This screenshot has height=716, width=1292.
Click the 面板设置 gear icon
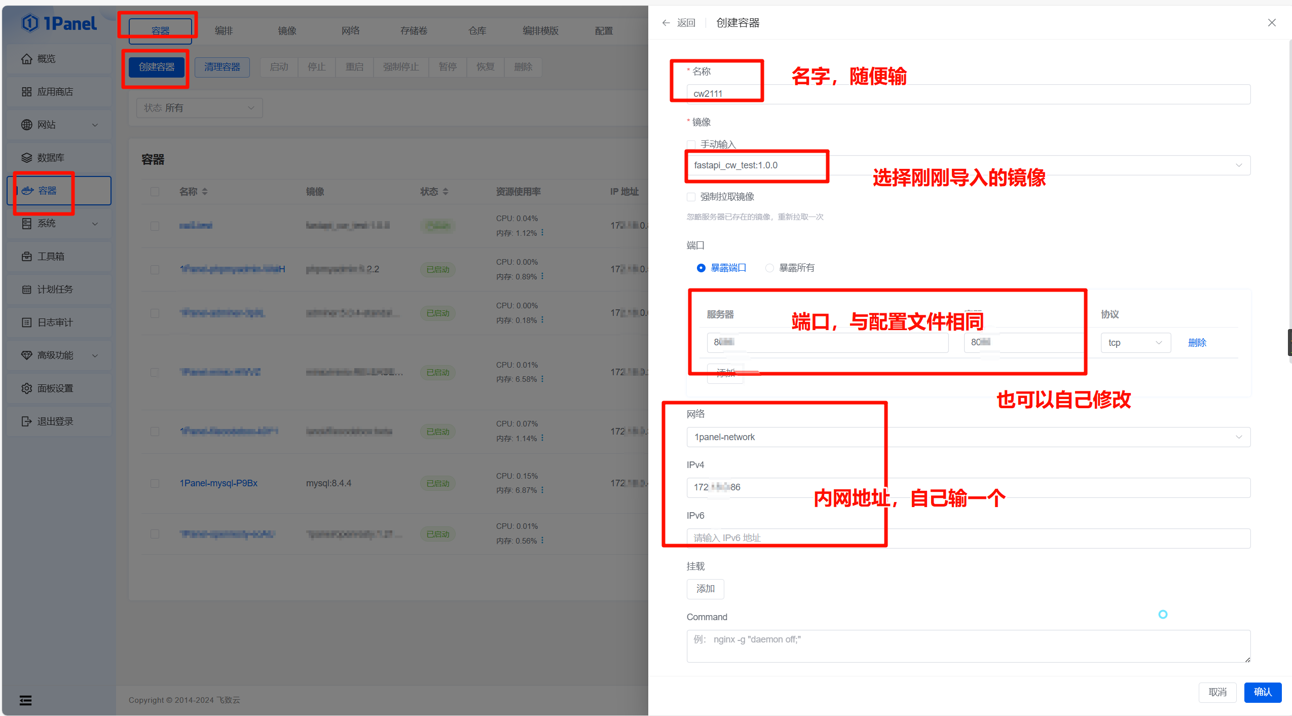(x=26, y=388)
